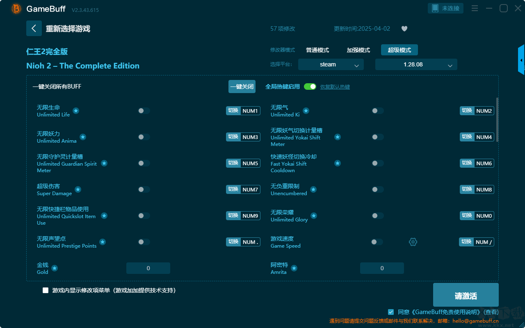The height and width of the screenshot is (328, 525).
Task: Enable Unlimited Glory switch
Action: pyautogui.click(x=378, y=216)
